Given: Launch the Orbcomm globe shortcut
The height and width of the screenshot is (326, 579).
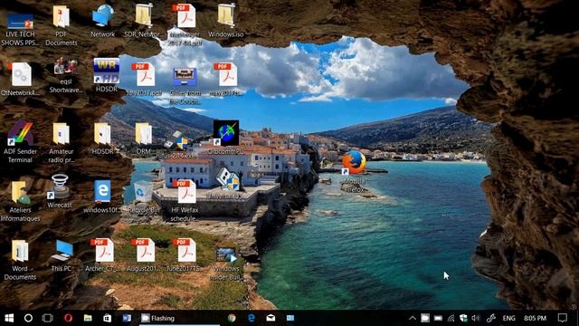Looking at the screenshot, I should (225, 137).
